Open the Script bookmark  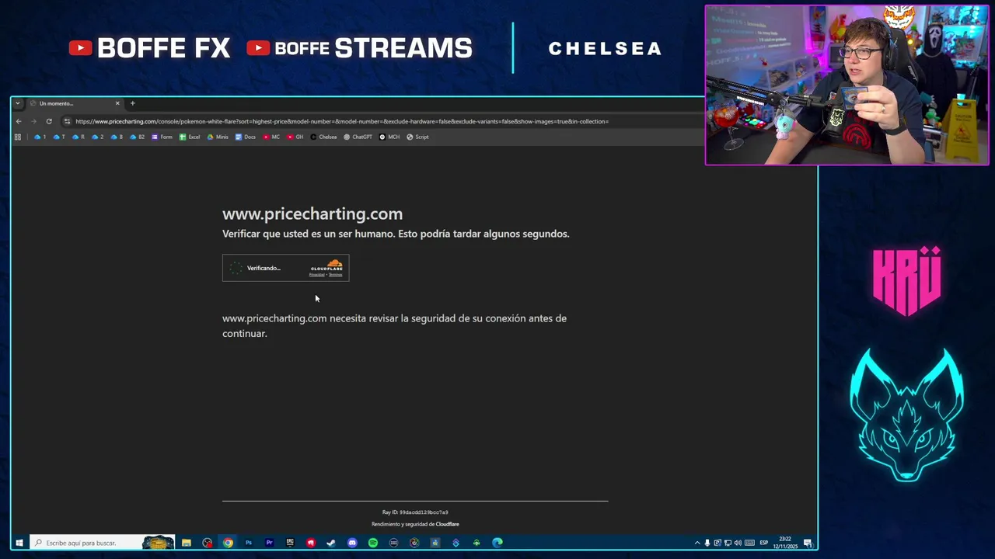pyautogui.click(x=417, y=137)
